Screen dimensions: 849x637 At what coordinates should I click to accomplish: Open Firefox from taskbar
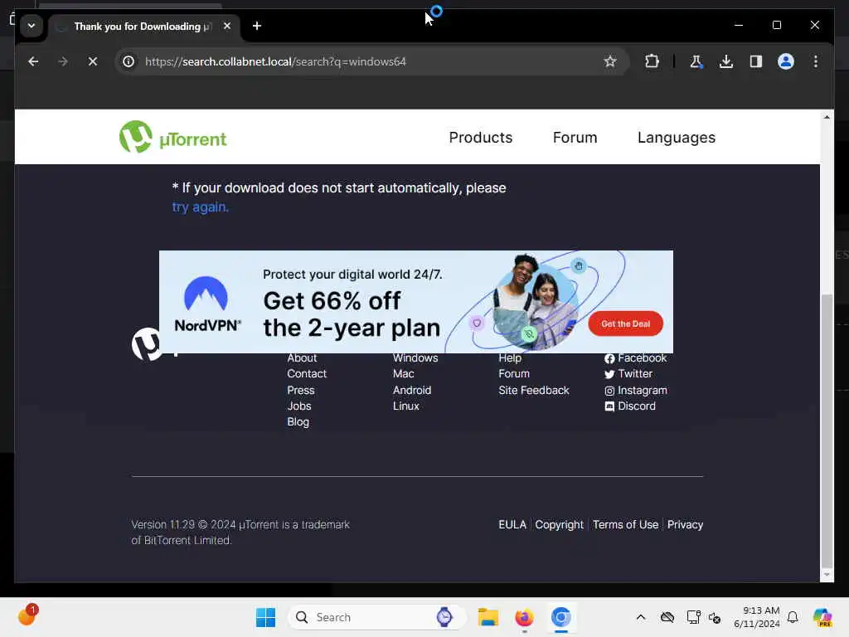click(524, 617)
